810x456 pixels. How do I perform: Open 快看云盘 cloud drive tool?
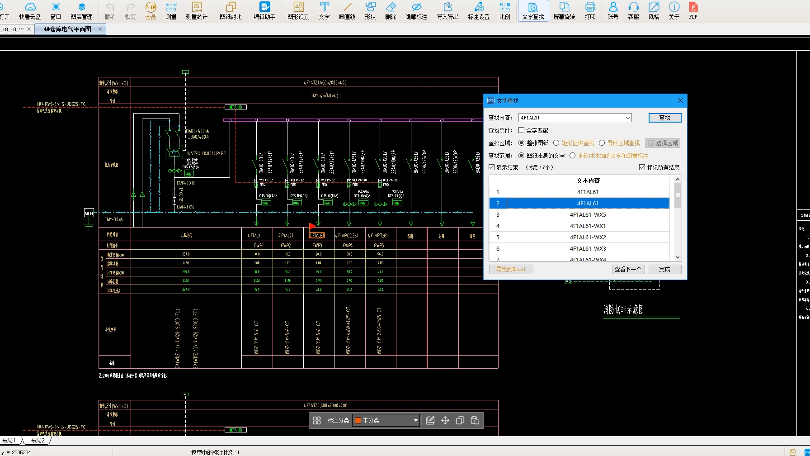tap(30, 11)
